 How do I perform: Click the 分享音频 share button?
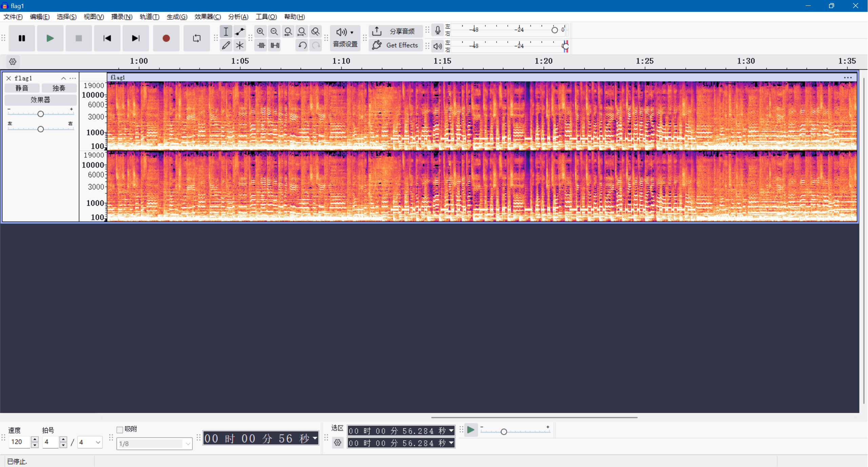pos(395,31)
